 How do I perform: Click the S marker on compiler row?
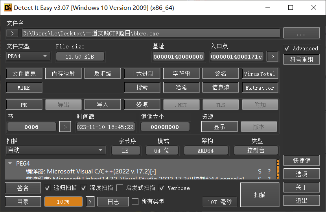[x=260, y=171]
